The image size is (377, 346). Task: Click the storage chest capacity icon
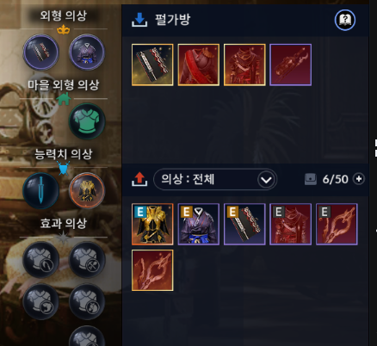pyautogui.click(x=311, y=179)
